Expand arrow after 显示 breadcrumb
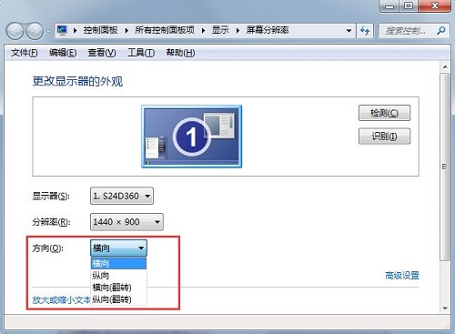The image size is (455, 334). click(238, 30)
